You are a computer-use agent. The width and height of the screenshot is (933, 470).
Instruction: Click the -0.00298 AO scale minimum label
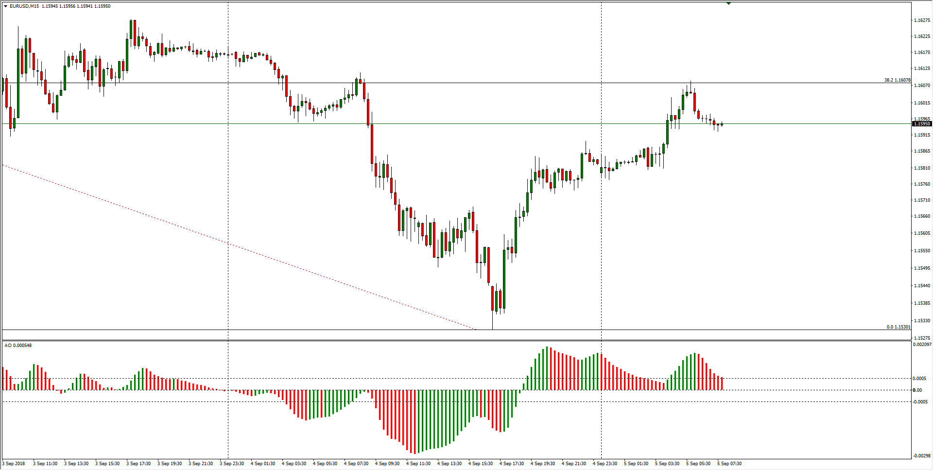(x=922, y=456)
